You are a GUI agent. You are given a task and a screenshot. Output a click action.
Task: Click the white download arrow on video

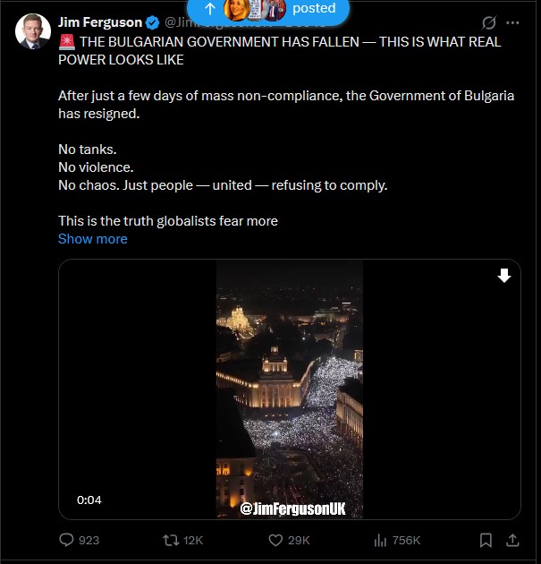504,276
